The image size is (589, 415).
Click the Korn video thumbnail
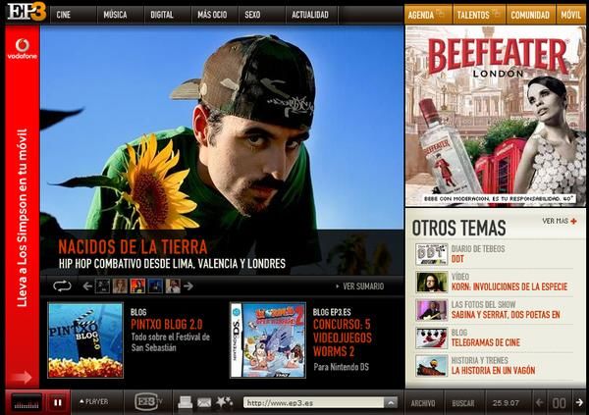click(432, 282)
